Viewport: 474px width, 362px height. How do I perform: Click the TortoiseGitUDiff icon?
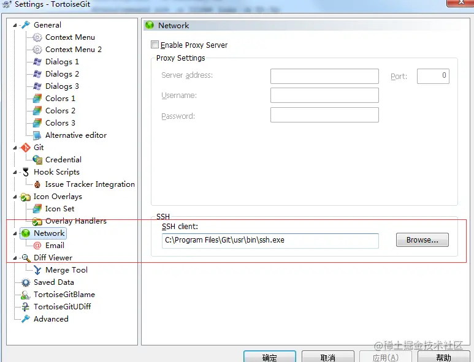[26, 307]
